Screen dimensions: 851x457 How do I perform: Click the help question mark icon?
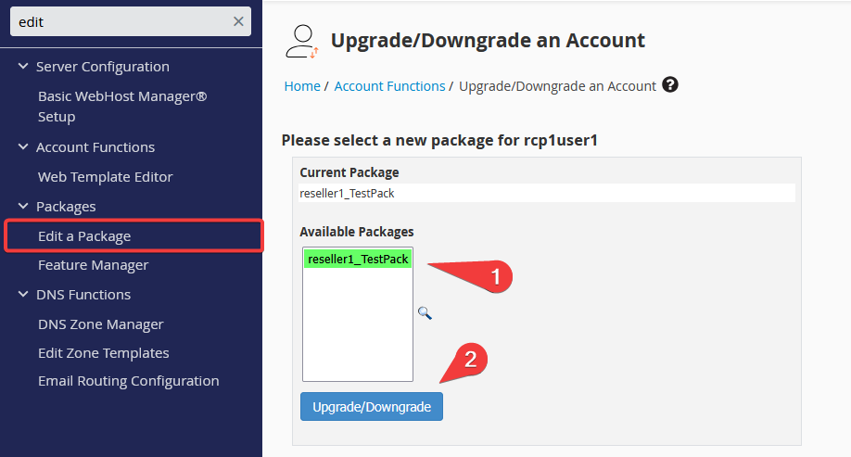click(670, 85)
